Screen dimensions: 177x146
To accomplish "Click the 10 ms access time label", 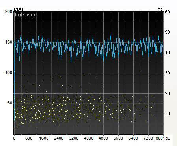I will coord(167,114).
